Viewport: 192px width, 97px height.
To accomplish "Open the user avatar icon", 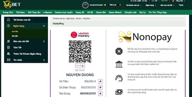I will 85,5.
